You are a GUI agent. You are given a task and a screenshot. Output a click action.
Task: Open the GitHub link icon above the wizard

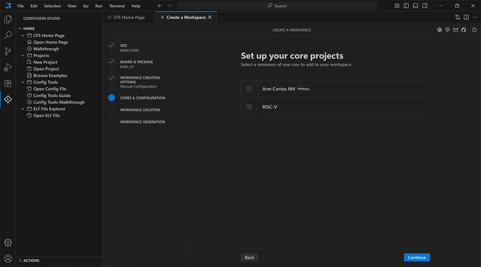(464, 30)
